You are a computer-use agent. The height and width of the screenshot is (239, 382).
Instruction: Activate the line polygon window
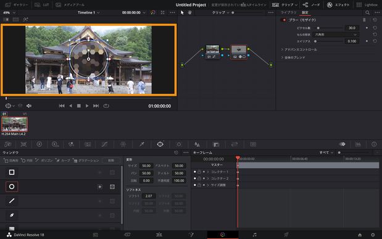coord(12,201)
